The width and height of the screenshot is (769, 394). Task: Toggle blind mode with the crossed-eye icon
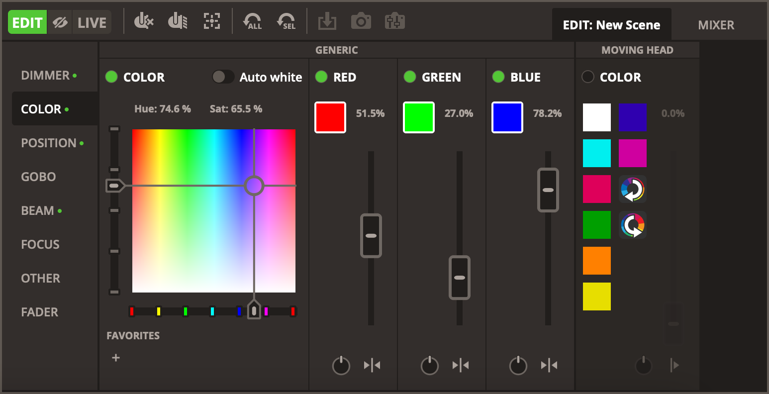point(60,23)
